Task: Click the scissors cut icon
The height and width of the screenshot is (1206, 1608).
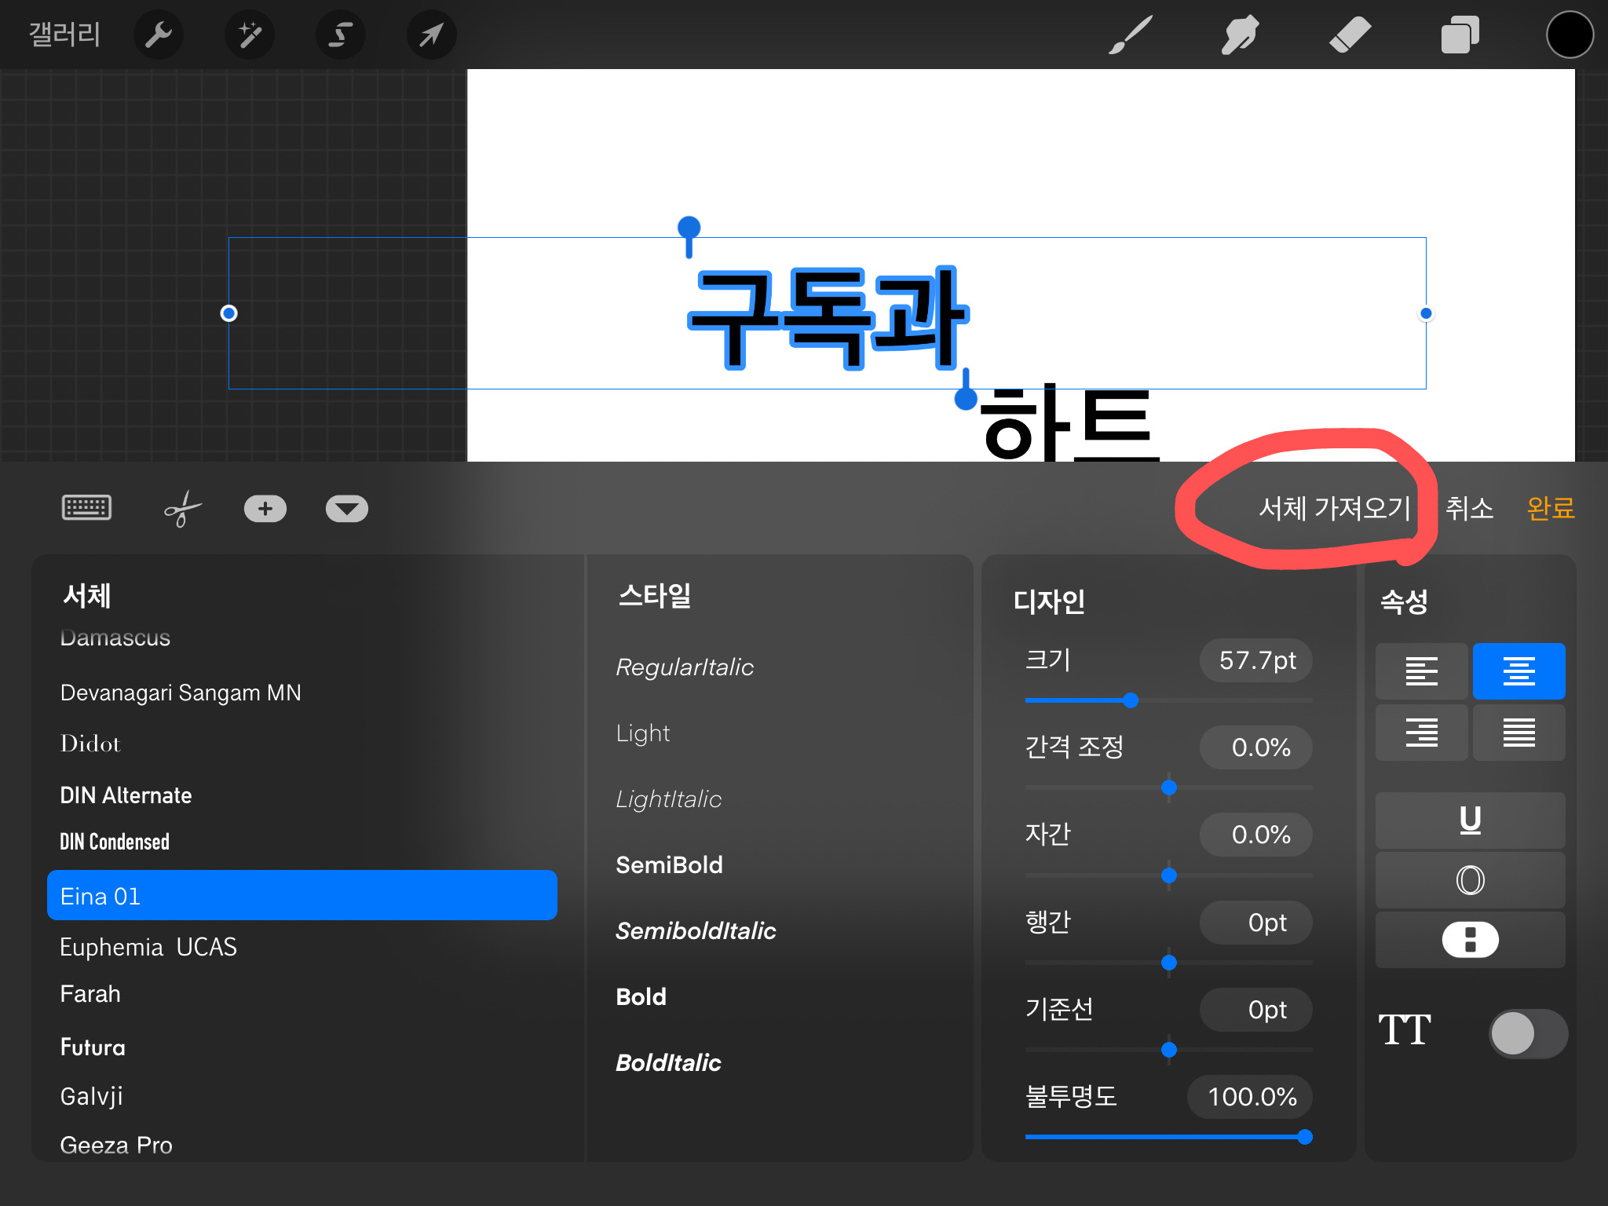Action: (182, 509)
